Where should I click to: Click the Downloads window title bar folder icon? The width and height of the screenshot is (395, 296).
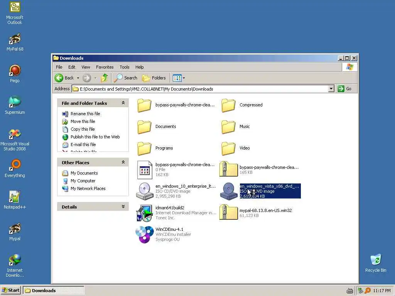point(56,58)
